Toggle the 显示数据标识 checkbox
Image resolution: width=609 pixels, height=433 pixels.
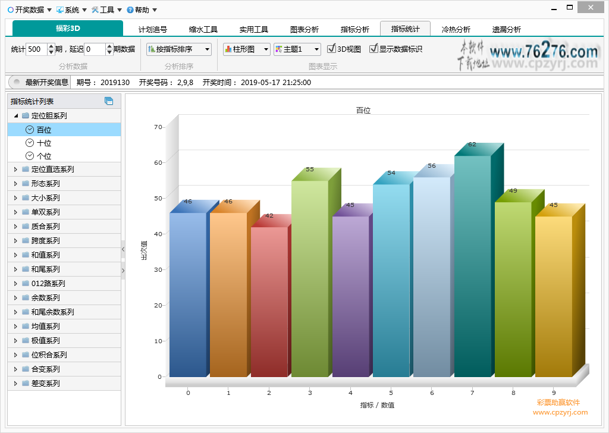click(x=373, y=49)
